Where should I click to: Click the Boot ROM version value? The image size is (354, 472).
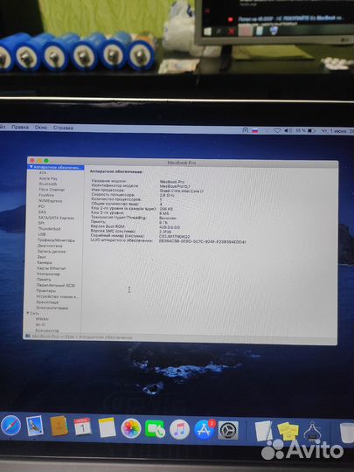170,227
